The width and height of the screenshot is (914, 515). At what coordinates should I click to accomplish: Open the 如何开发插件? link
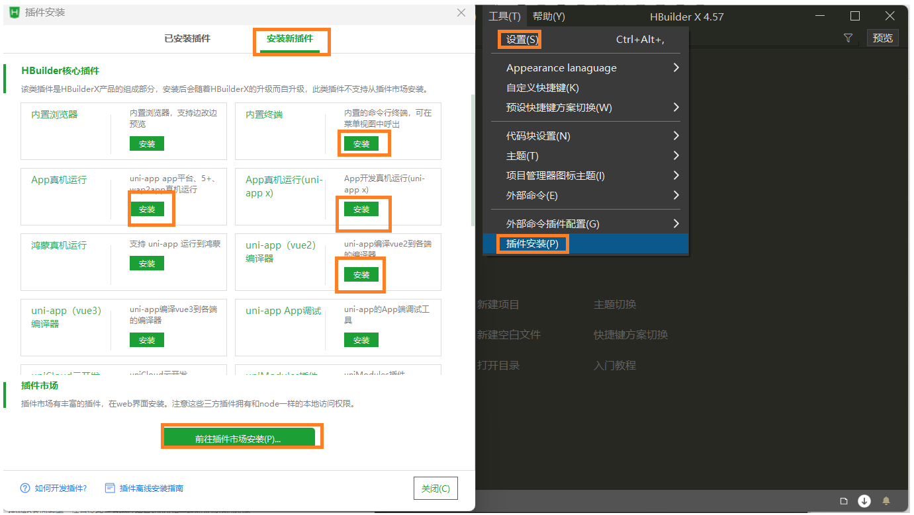61,489
